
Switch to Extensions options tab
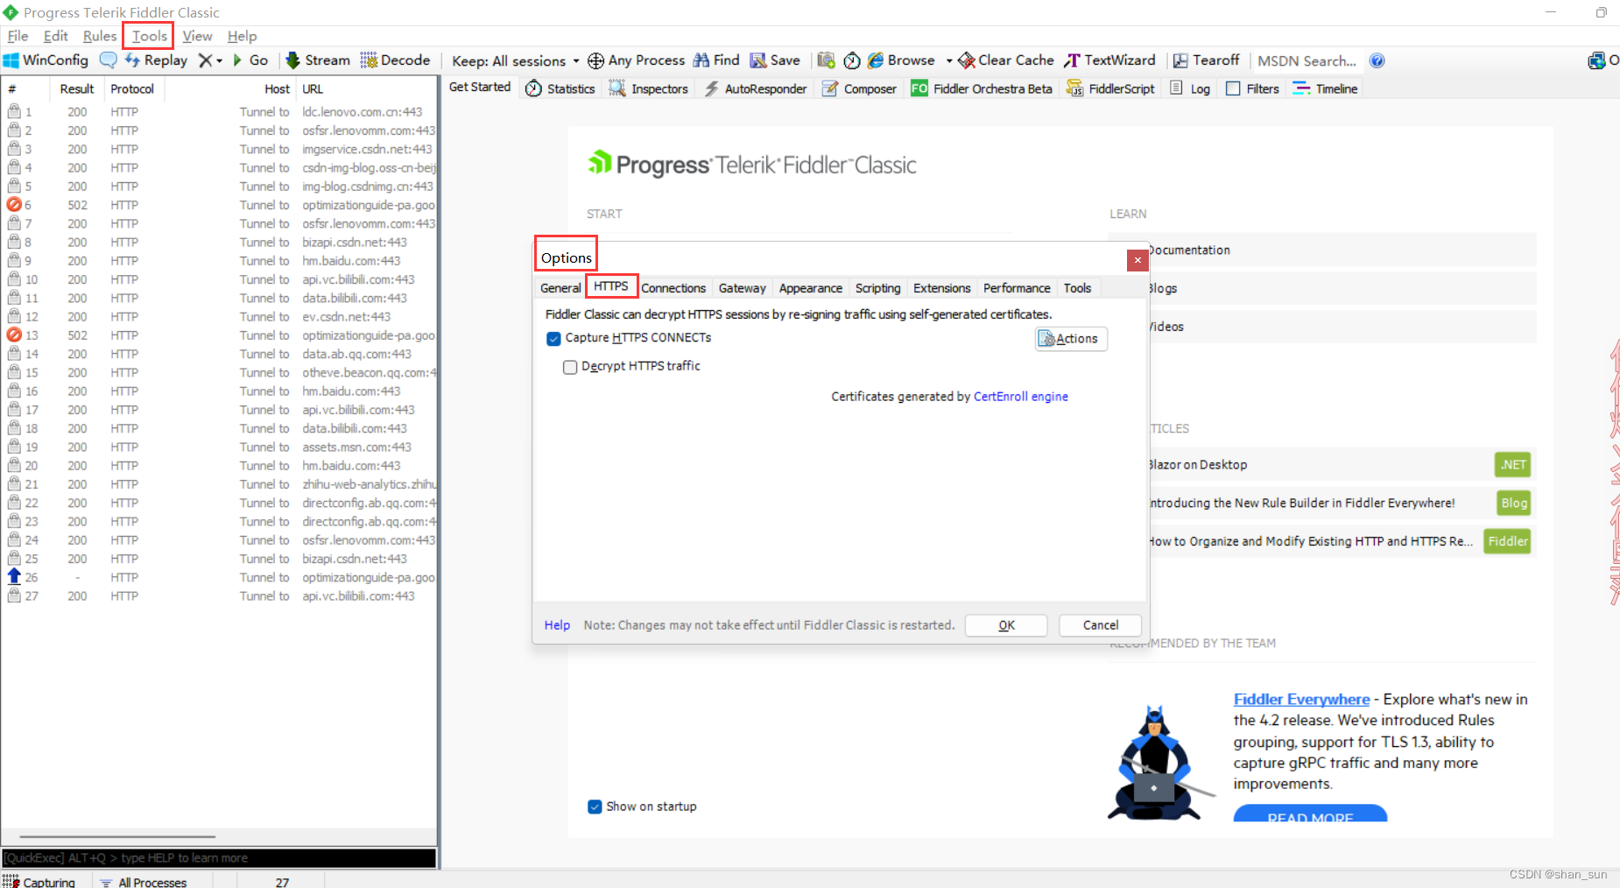pyautogui.click(x=941, y=288)
